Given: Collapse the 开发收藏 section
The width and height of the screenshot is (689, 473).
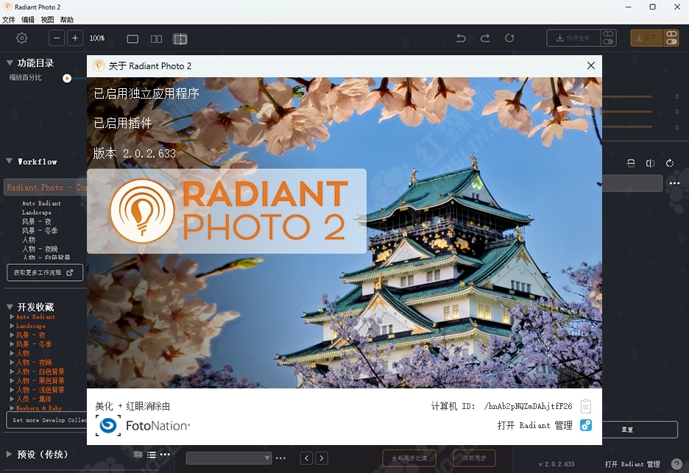Looking at the screenshot, I should tap(10, 307).
